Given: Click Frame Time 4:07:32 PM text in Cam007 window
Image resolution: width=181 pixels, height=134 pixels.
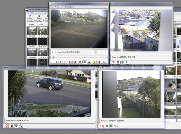Looking at the screenshot, I should click(112, 121).
